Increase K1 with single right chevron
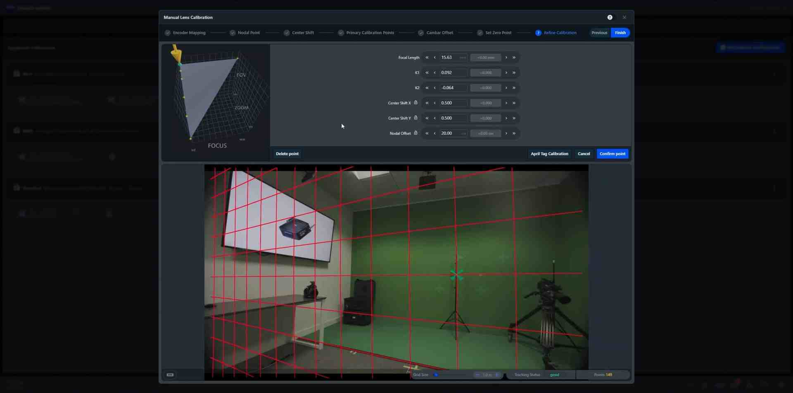 tap(506, 72)
